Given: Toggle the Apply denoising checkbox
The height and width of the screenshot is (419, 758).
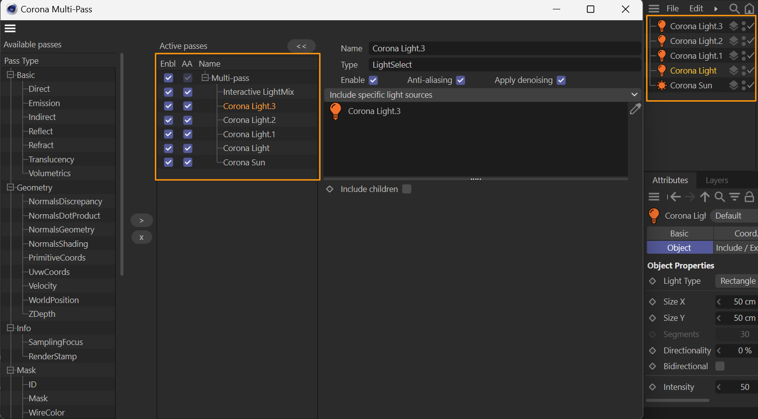Looking at the screenshot, I should (561, 80).
